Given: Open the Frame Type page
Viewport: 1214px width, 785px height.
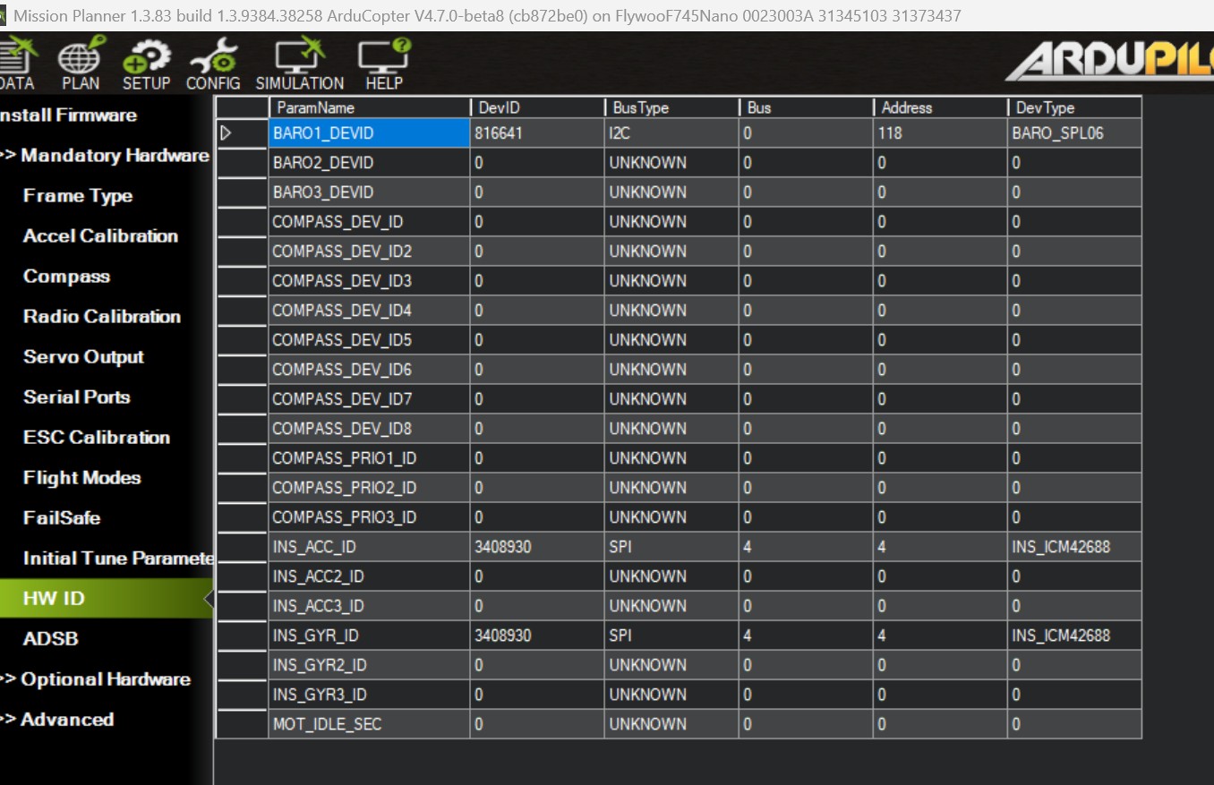Looking at the screenshot, I should pos(78,196).
